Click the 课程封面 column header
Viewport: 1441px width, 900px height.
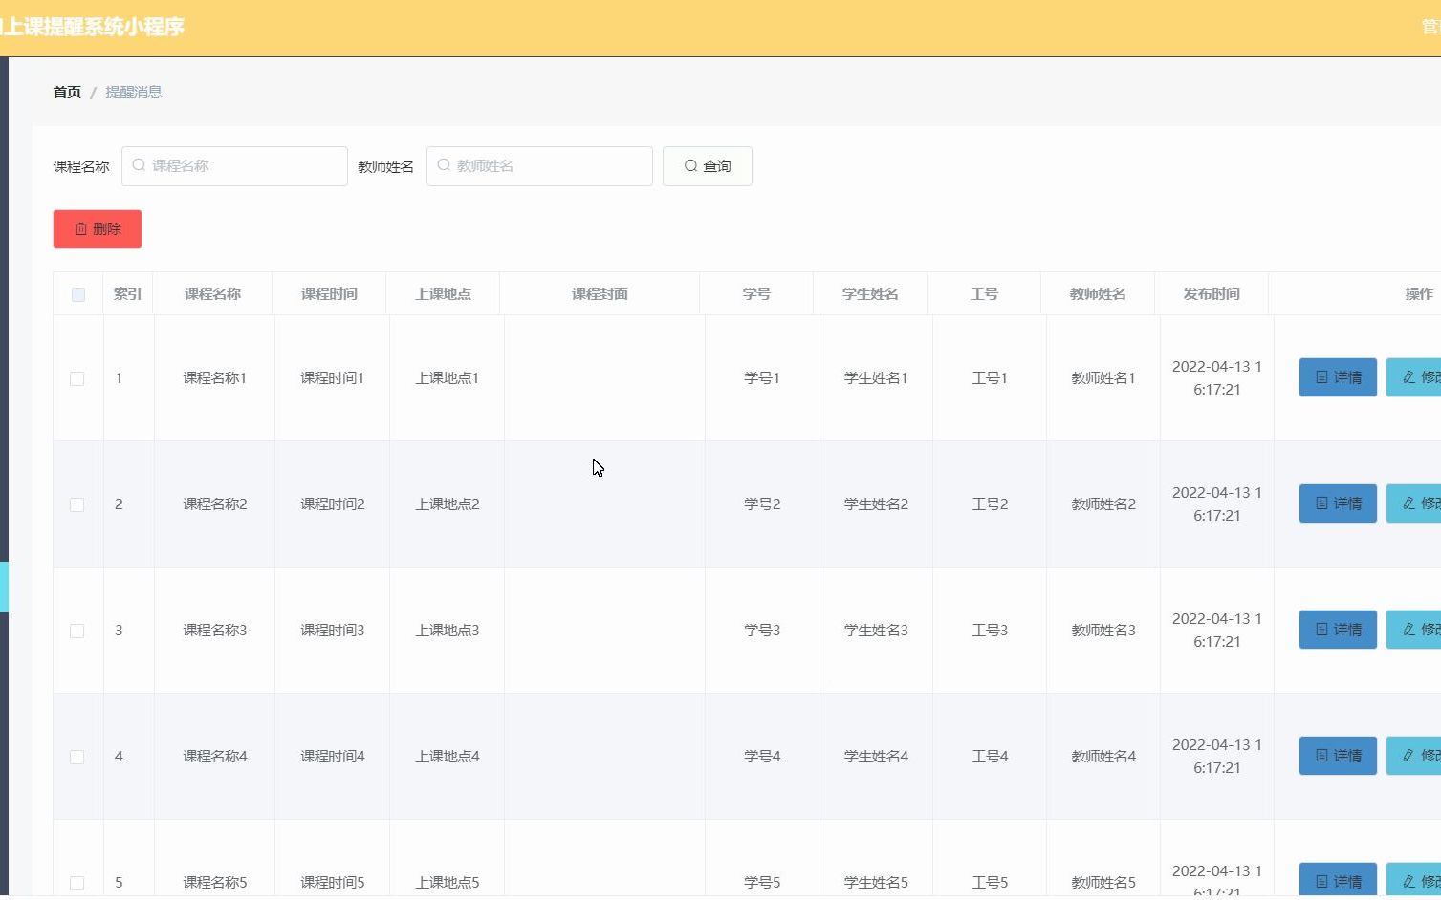600,294
